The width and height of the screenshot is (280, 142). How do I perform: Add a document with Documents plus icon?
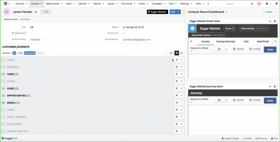(177, 124)
